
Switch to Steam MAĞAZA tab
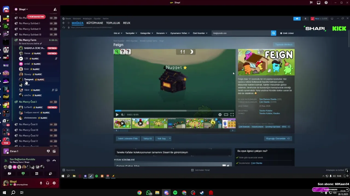(x=77, y=23)
